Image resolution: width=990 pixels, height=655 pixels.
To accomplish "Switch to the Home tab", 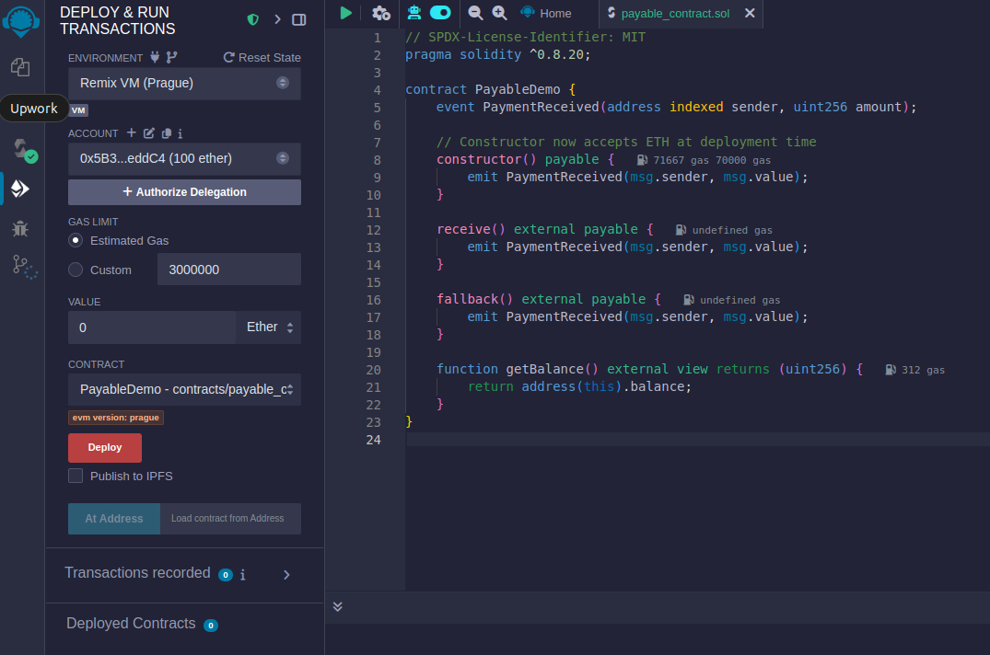I will click(x=547, y=13).
